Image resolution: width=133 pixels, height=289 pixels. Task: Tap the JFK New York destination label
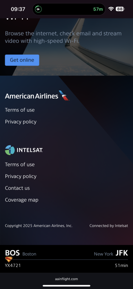pyautogui.click(x=111, y=253)
